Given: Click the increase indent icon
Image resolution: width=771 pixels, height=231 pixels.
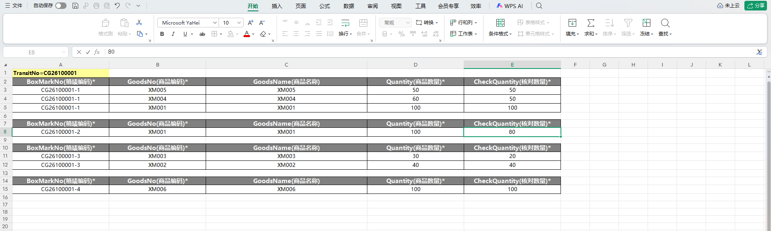Looking at the screenshot, I should point(330,23).
